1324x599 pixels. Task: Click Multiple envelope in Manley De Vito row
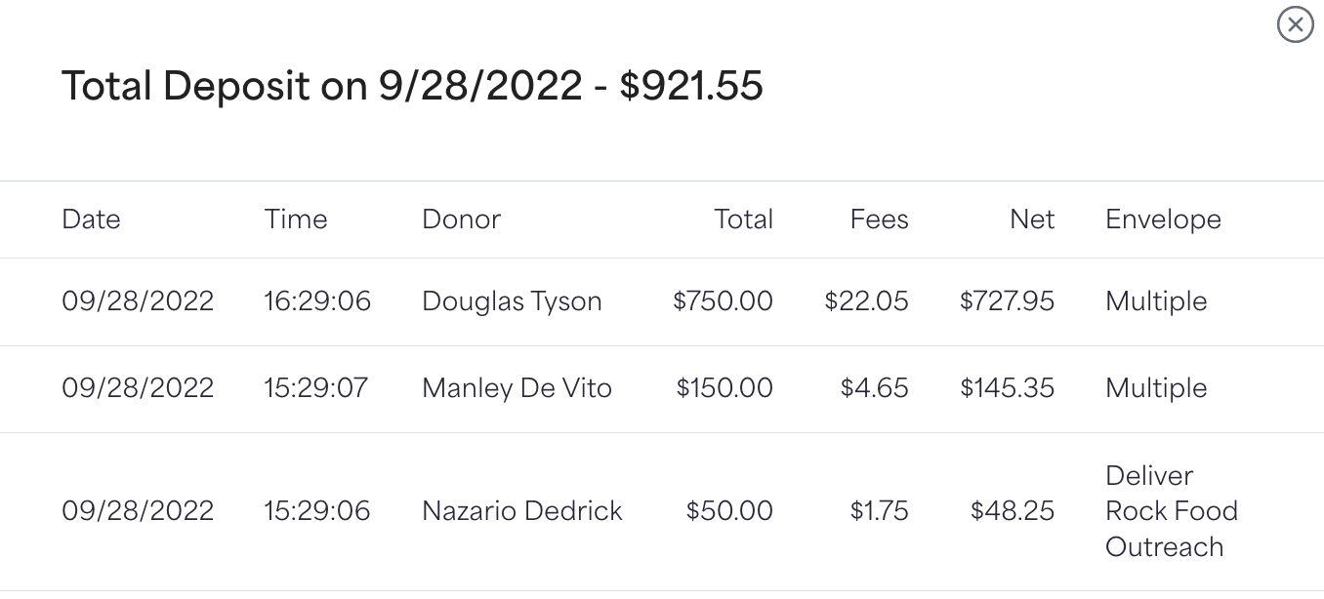[1156, 388]
